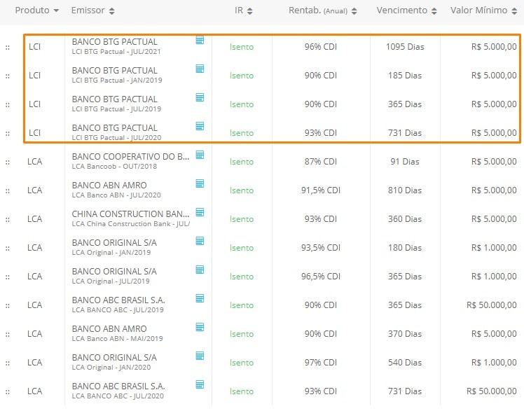Click calculator icon for LCA Banco ABN MAI/2019
The height and width of the screenshot is (411, 524).
pyautogui.click(x=200, y=328)
